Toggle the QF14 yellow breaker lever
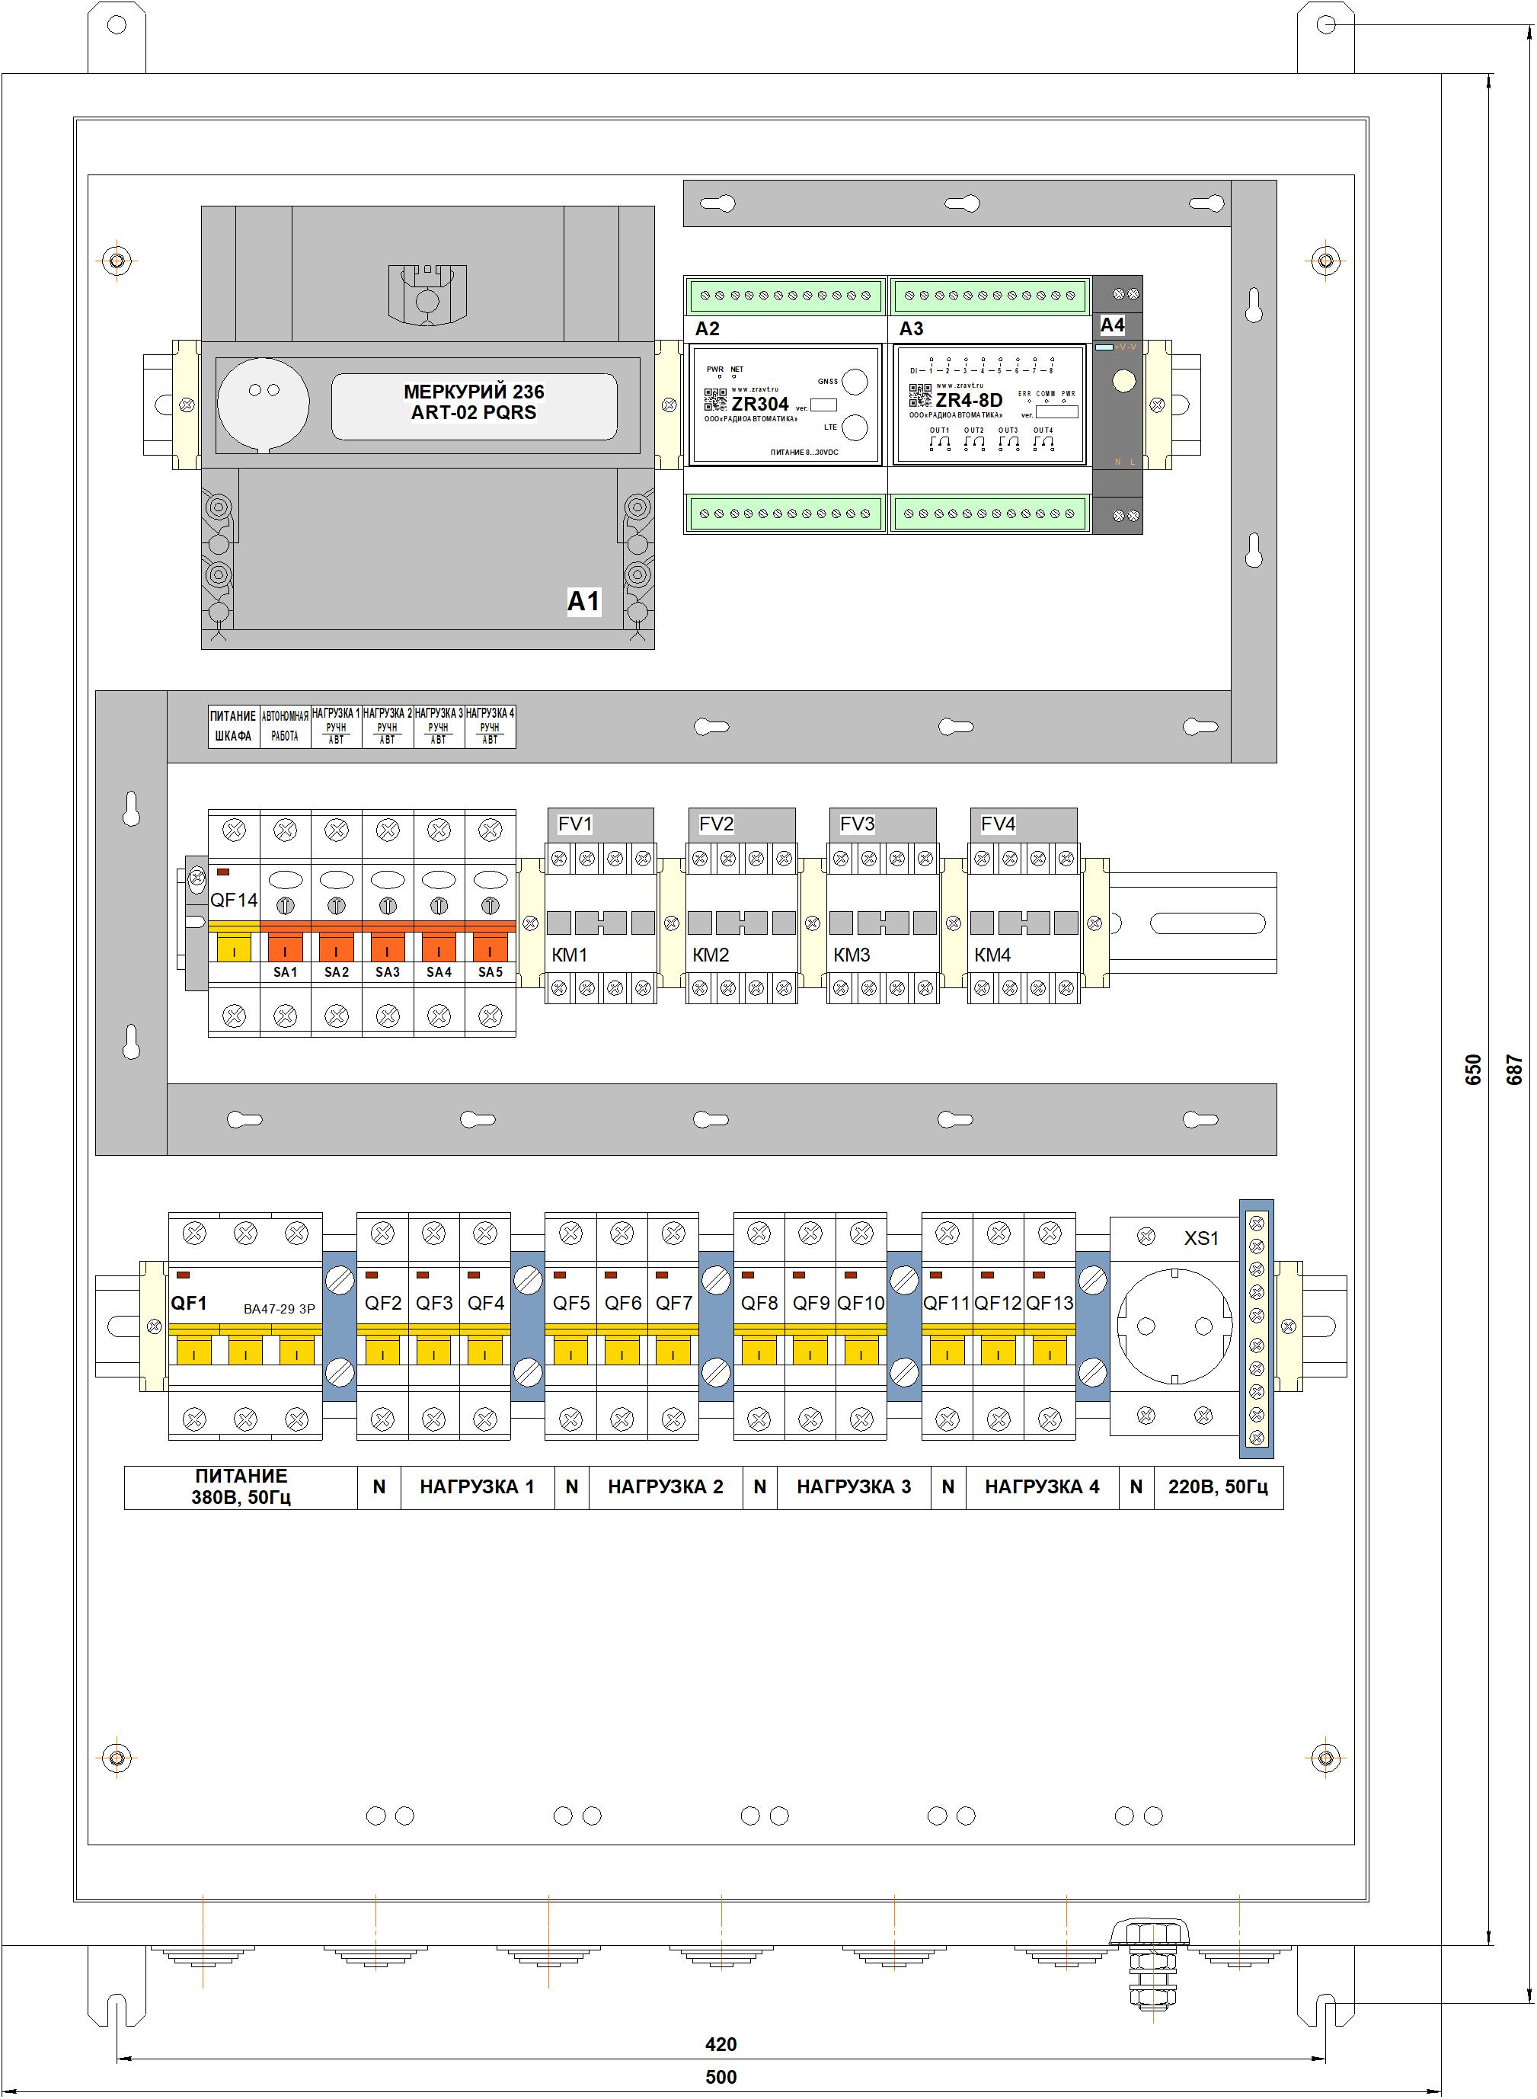Viewport: 1537px width, 2099px height. tap(234, 949)
